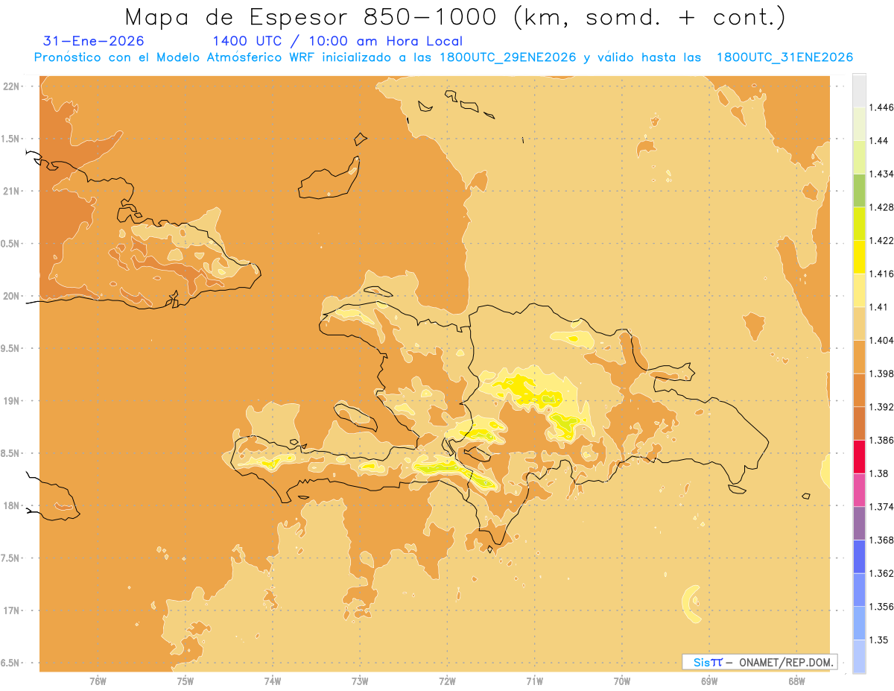Click the latitude label '17N'
Screen dimensions: 894x691
click(x=11, y=610)
